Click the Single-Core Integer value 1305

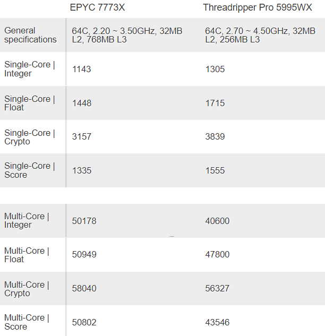pyautogui.click(x=215, y=69)
